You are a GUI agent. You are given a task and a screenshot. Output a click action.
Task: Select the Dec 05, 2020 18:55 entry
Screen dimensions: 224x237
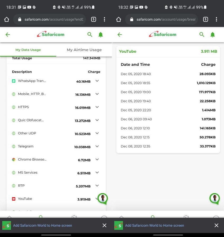[x=168, y=83]
